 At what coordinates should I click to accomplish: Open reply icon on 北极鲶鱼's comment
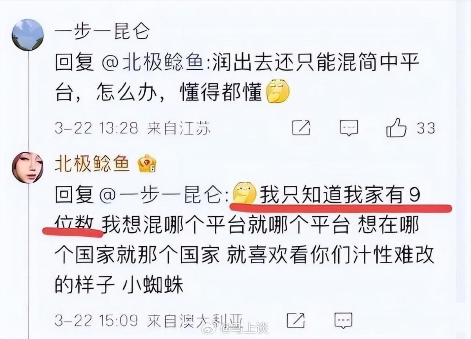pos(343,321)
